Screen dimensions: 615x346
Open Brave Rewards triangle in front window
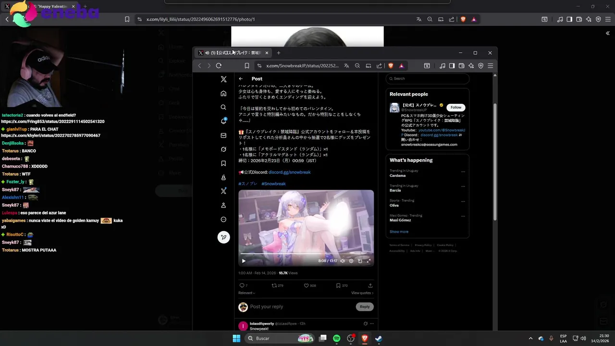401,66
